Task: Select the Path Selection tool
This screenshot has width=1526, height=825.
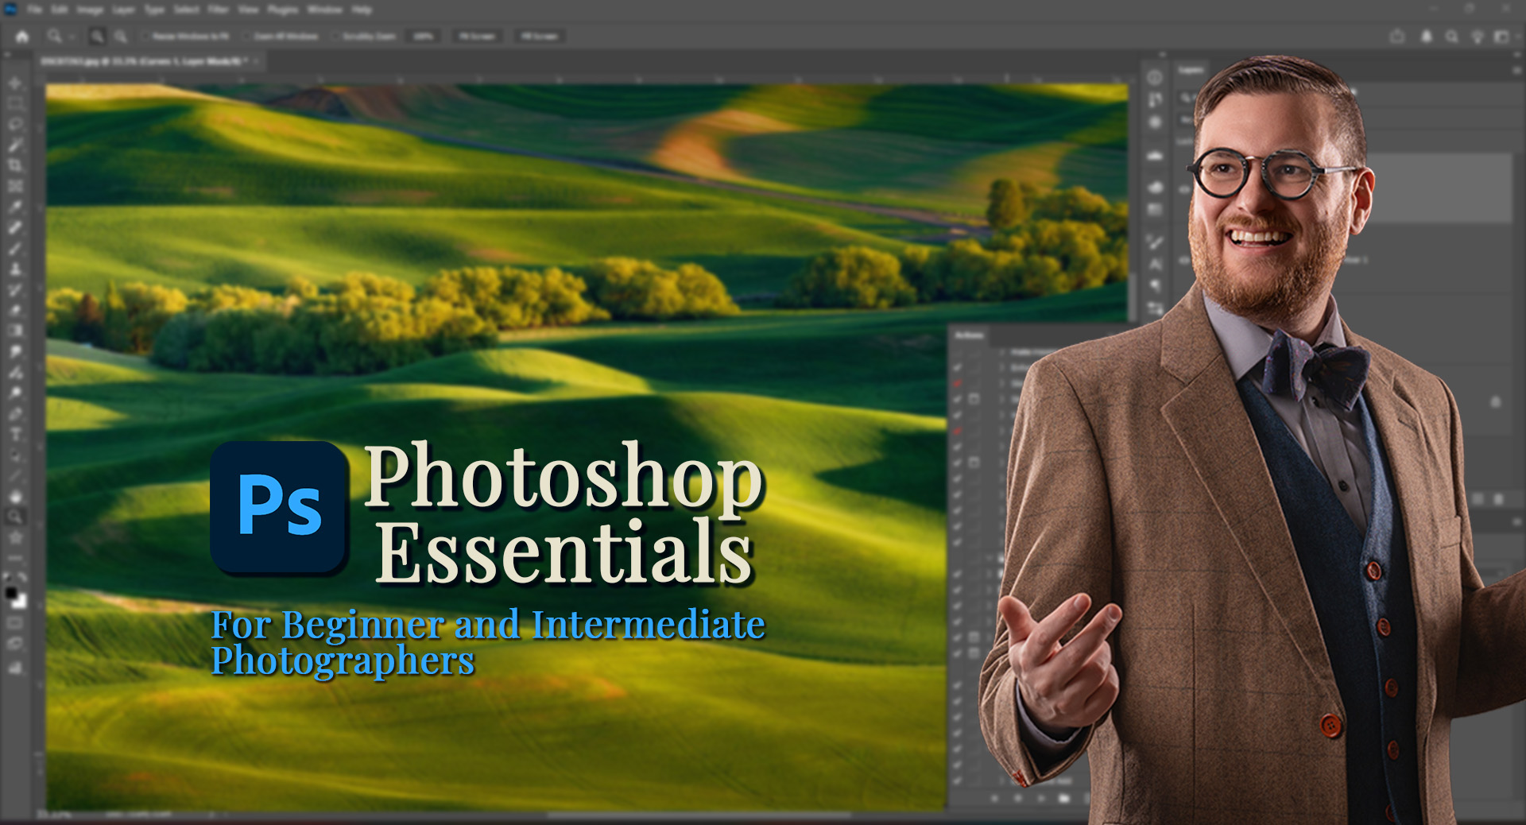Action: (15, 455)
